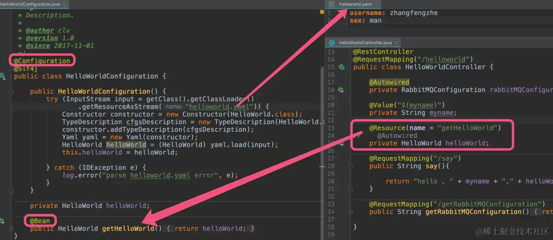Expand the folded getHelloWorld() method
The width and height of the screenshot is (553, 240).
pos(12,228)
